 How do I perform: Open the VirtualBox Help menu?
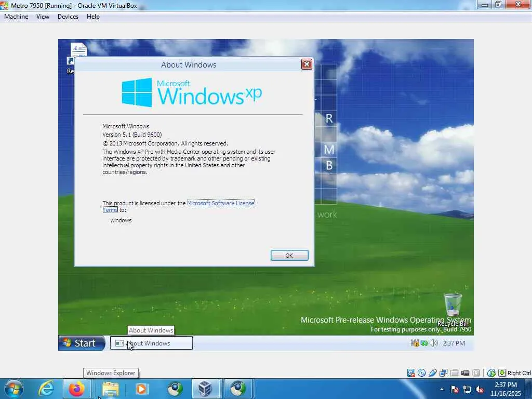pyautogui.click(x=93, y=17)
